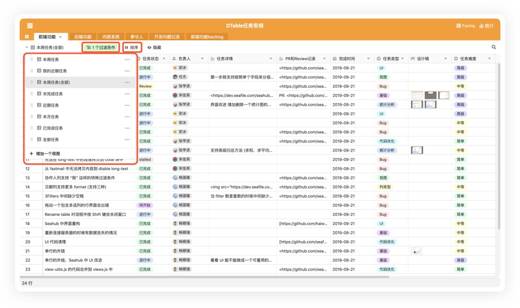The width and height of the screenshot is (520, 308).
Task: Select the 已完成任务 view
Action: pos(53,128)
